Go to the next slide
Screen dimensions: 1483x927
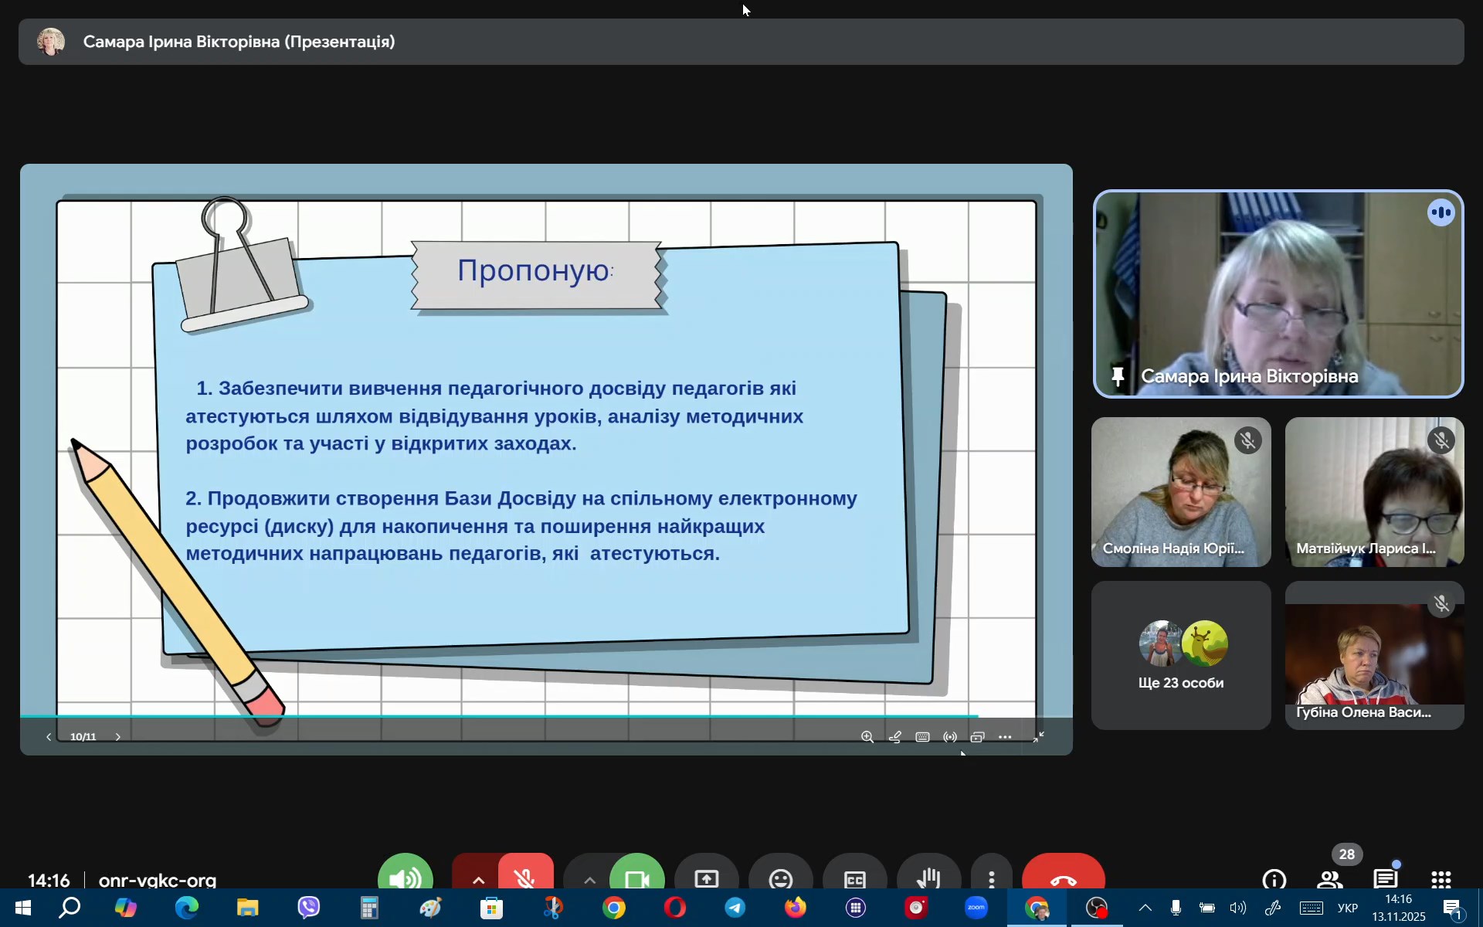pos(117,737)
